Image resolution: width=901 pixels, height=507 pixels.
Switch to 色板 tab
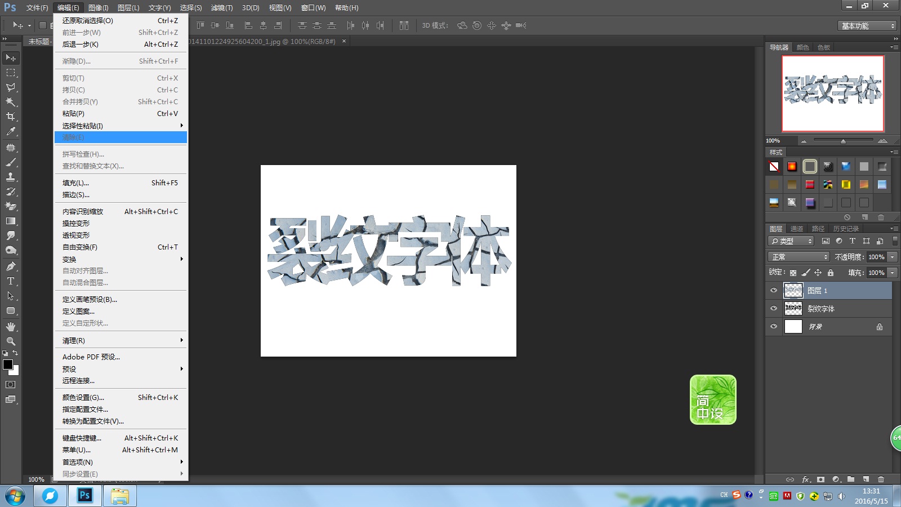coord(824,47)
